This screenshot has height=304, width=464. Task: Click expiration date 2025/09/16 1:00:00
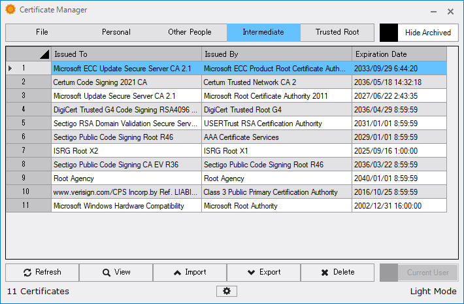tap(399, 150)
